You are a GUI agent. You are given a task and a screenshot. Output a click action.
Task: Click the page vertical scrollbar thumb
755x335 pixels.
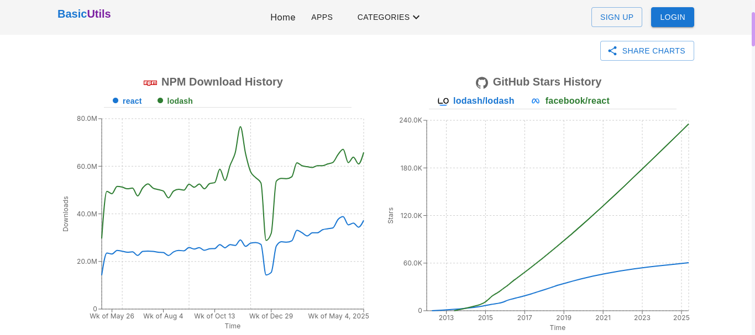click(753, 29)
